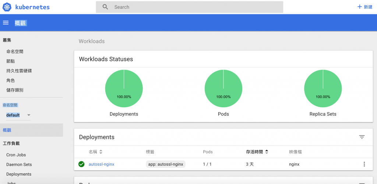This screenshot has width=377, height=184.
Task: Open 節點 in the sidebar
Action: [11, 61]
